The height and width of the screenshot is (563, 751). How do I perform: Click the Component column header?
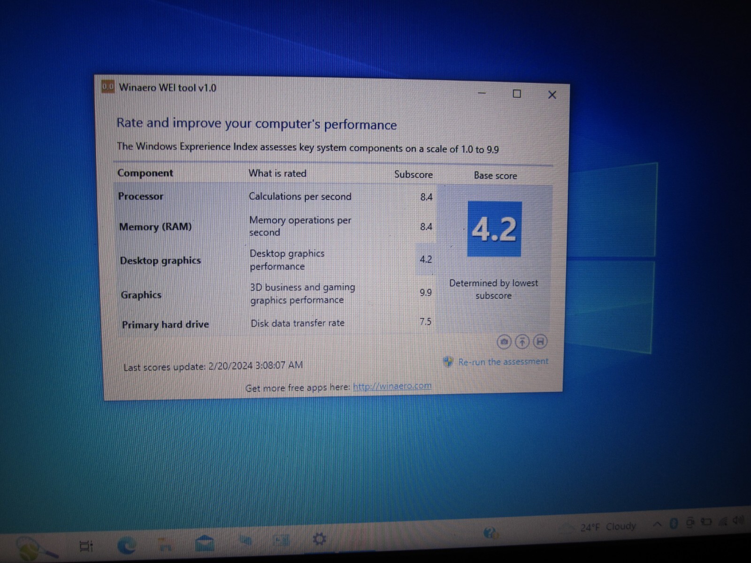145,173
